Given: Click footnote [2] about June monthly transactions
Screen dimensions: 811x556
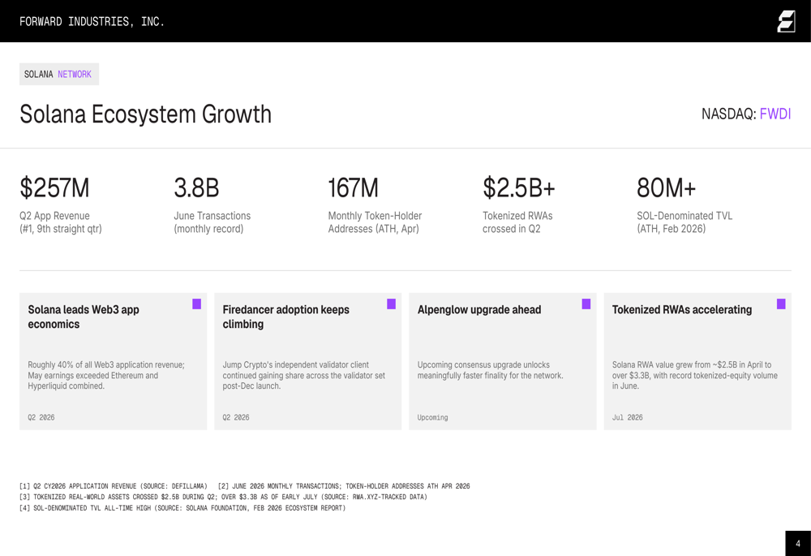Looking at the screenshot, I should click(344, 486).
